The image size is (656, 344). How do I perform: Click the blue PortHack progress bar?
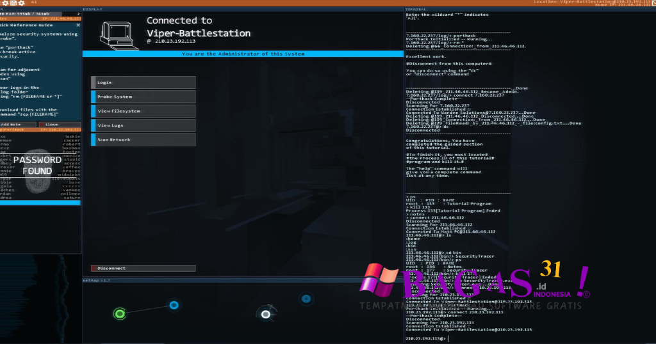tap(40, 203)
